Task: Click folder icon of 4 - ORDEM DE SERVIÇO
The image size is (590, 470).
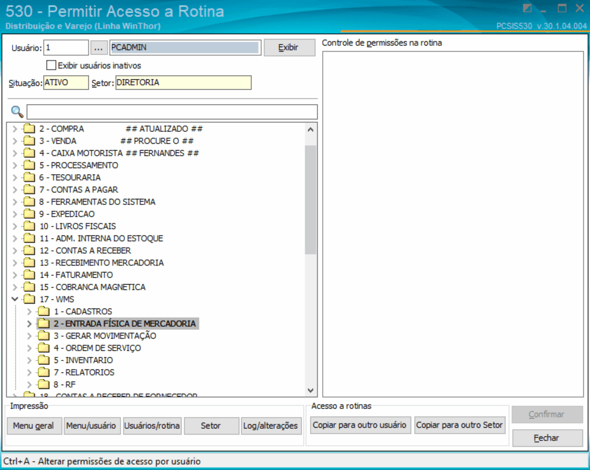Action: click(44, 348)
